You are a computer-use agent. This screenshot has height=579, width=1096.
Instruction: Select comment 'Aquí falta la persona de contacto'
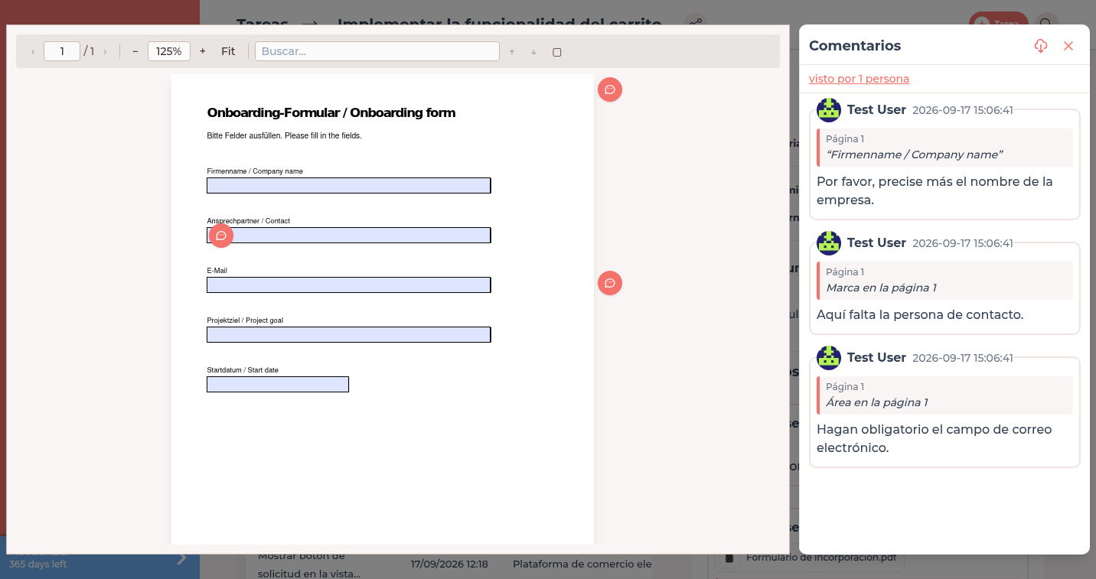click(944, 288)
